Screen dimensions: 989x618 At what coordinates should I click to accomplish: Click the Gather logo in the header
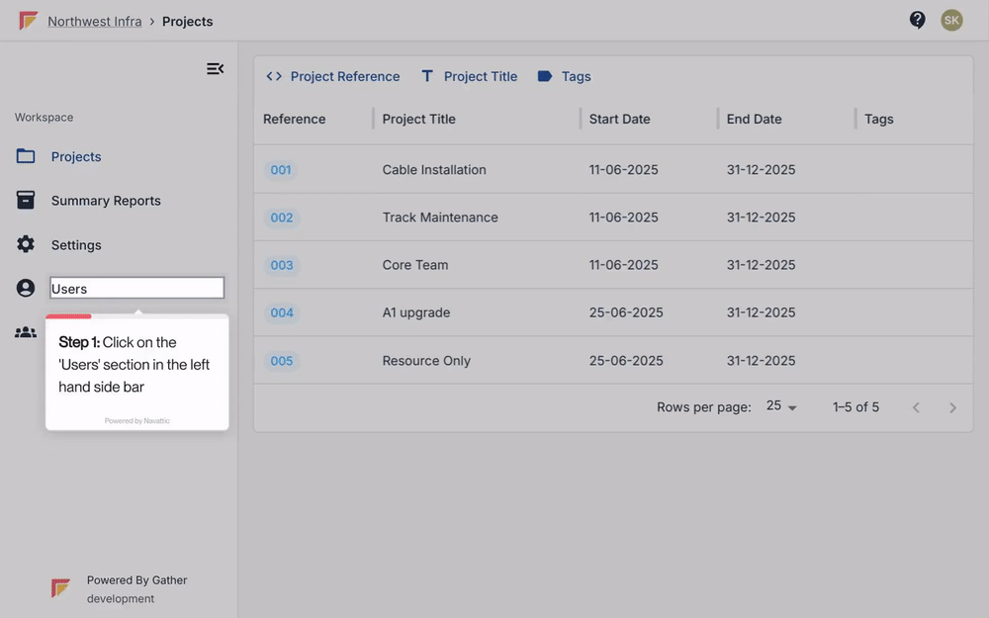tap(29, 21)
